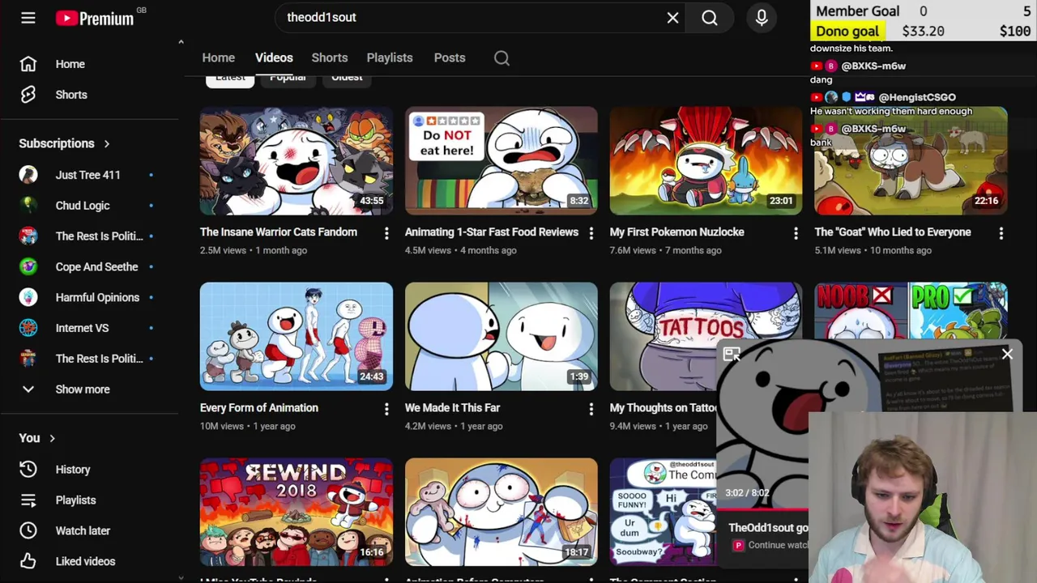Open We Made It This Far title

[x=452, y=408]
